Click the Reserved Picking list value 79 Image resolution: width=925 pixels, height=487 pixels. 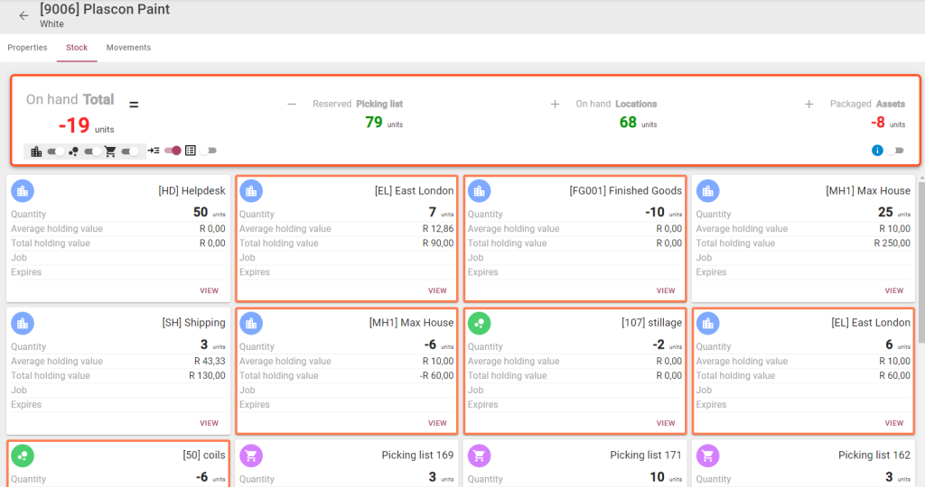(x=373, y=123)
